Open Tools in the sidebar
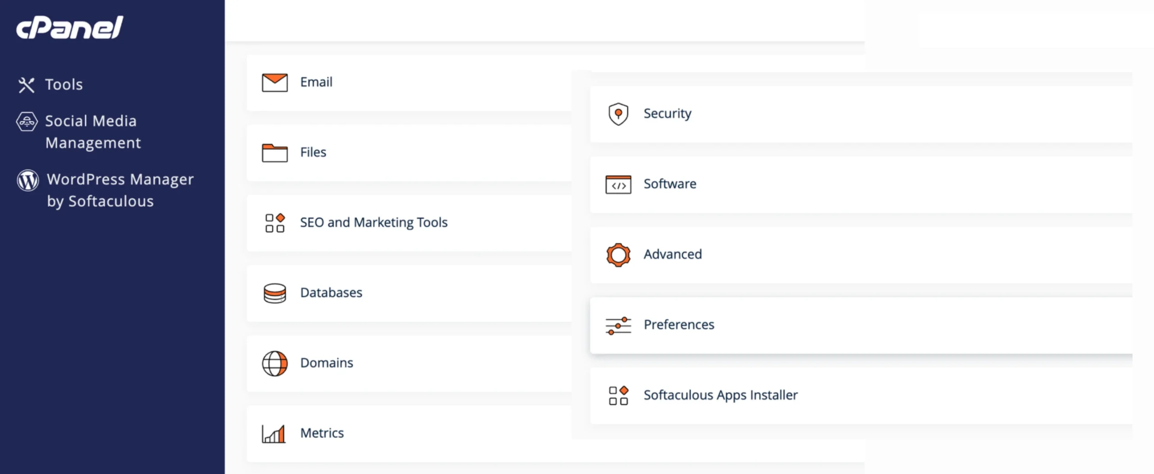Viewport: 1154px width, 474px height. (64, 85)
